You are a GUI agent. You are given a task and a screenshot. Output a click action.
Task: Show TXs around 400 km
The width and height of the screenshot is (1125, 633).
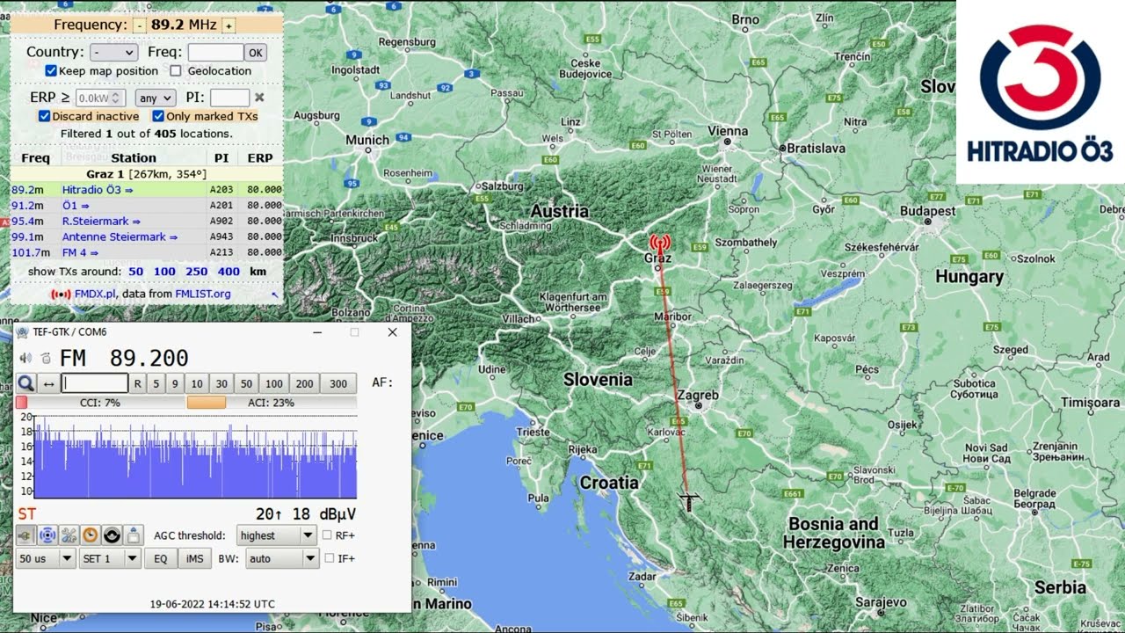pyautogui.click(x=229, y=272)
